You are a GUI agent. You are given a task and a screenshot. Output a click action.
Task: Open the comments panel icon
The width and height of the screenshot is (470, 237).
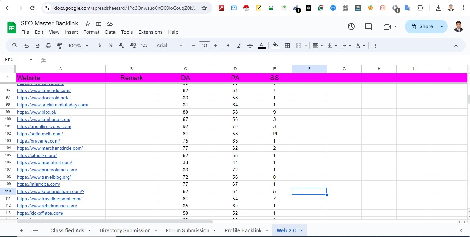[x=368, y=26]
